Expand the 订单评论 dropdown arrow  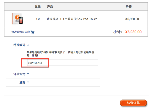pos(28,74)
